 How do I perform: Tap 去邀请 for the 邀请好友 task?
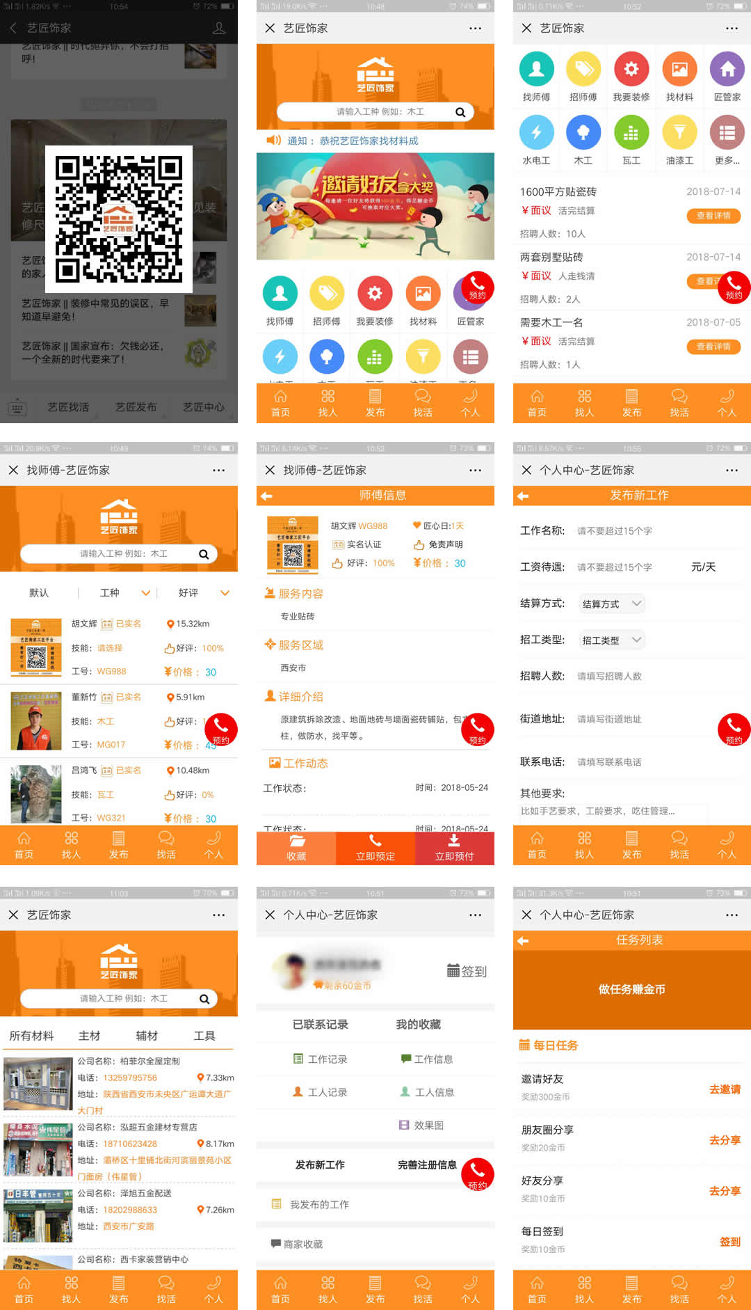pos(724,1089)
